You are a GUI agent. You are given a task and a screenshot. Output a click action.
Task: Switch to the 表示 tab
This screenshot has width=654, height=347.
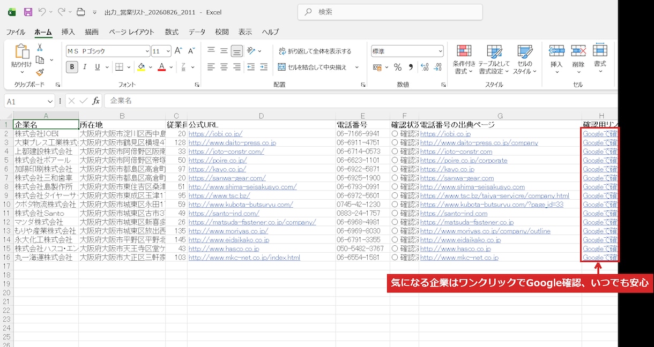[x=245, y=32]
